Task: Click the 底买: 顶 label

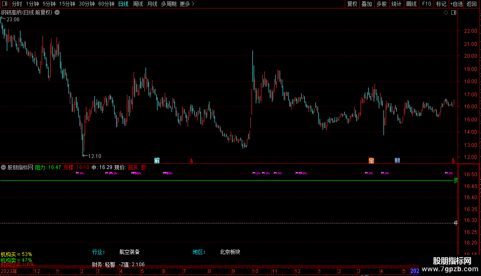Action: 137,167
